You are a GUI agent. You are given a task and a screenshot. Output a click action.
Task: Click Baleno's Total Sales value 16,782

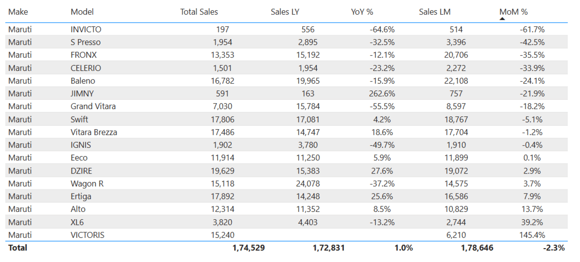tap(223, 81)
